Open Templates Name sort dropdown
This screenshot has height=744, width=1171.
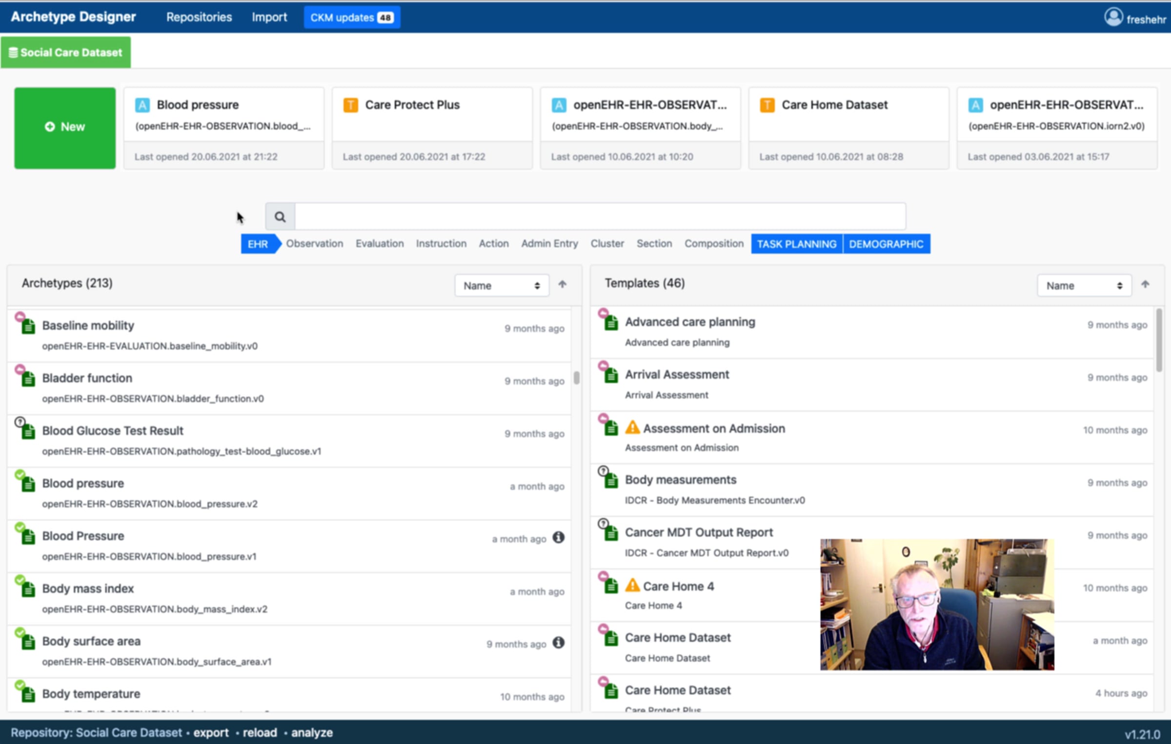[1084, 285]
